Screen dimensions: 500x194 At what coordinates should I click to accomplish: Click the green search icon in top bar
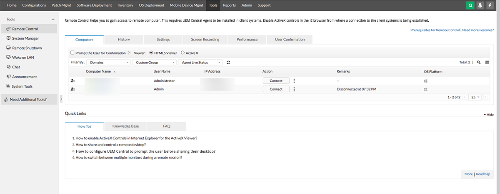470,5
